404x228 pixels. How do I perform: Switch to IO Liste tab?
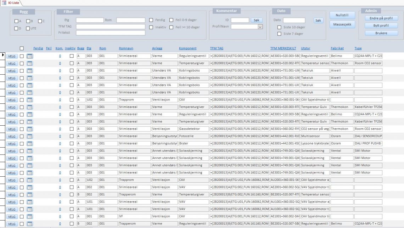(13, 2)
